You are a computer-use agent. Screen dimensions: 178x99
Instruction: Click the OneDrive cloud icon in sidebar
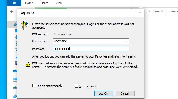[15, 71]
